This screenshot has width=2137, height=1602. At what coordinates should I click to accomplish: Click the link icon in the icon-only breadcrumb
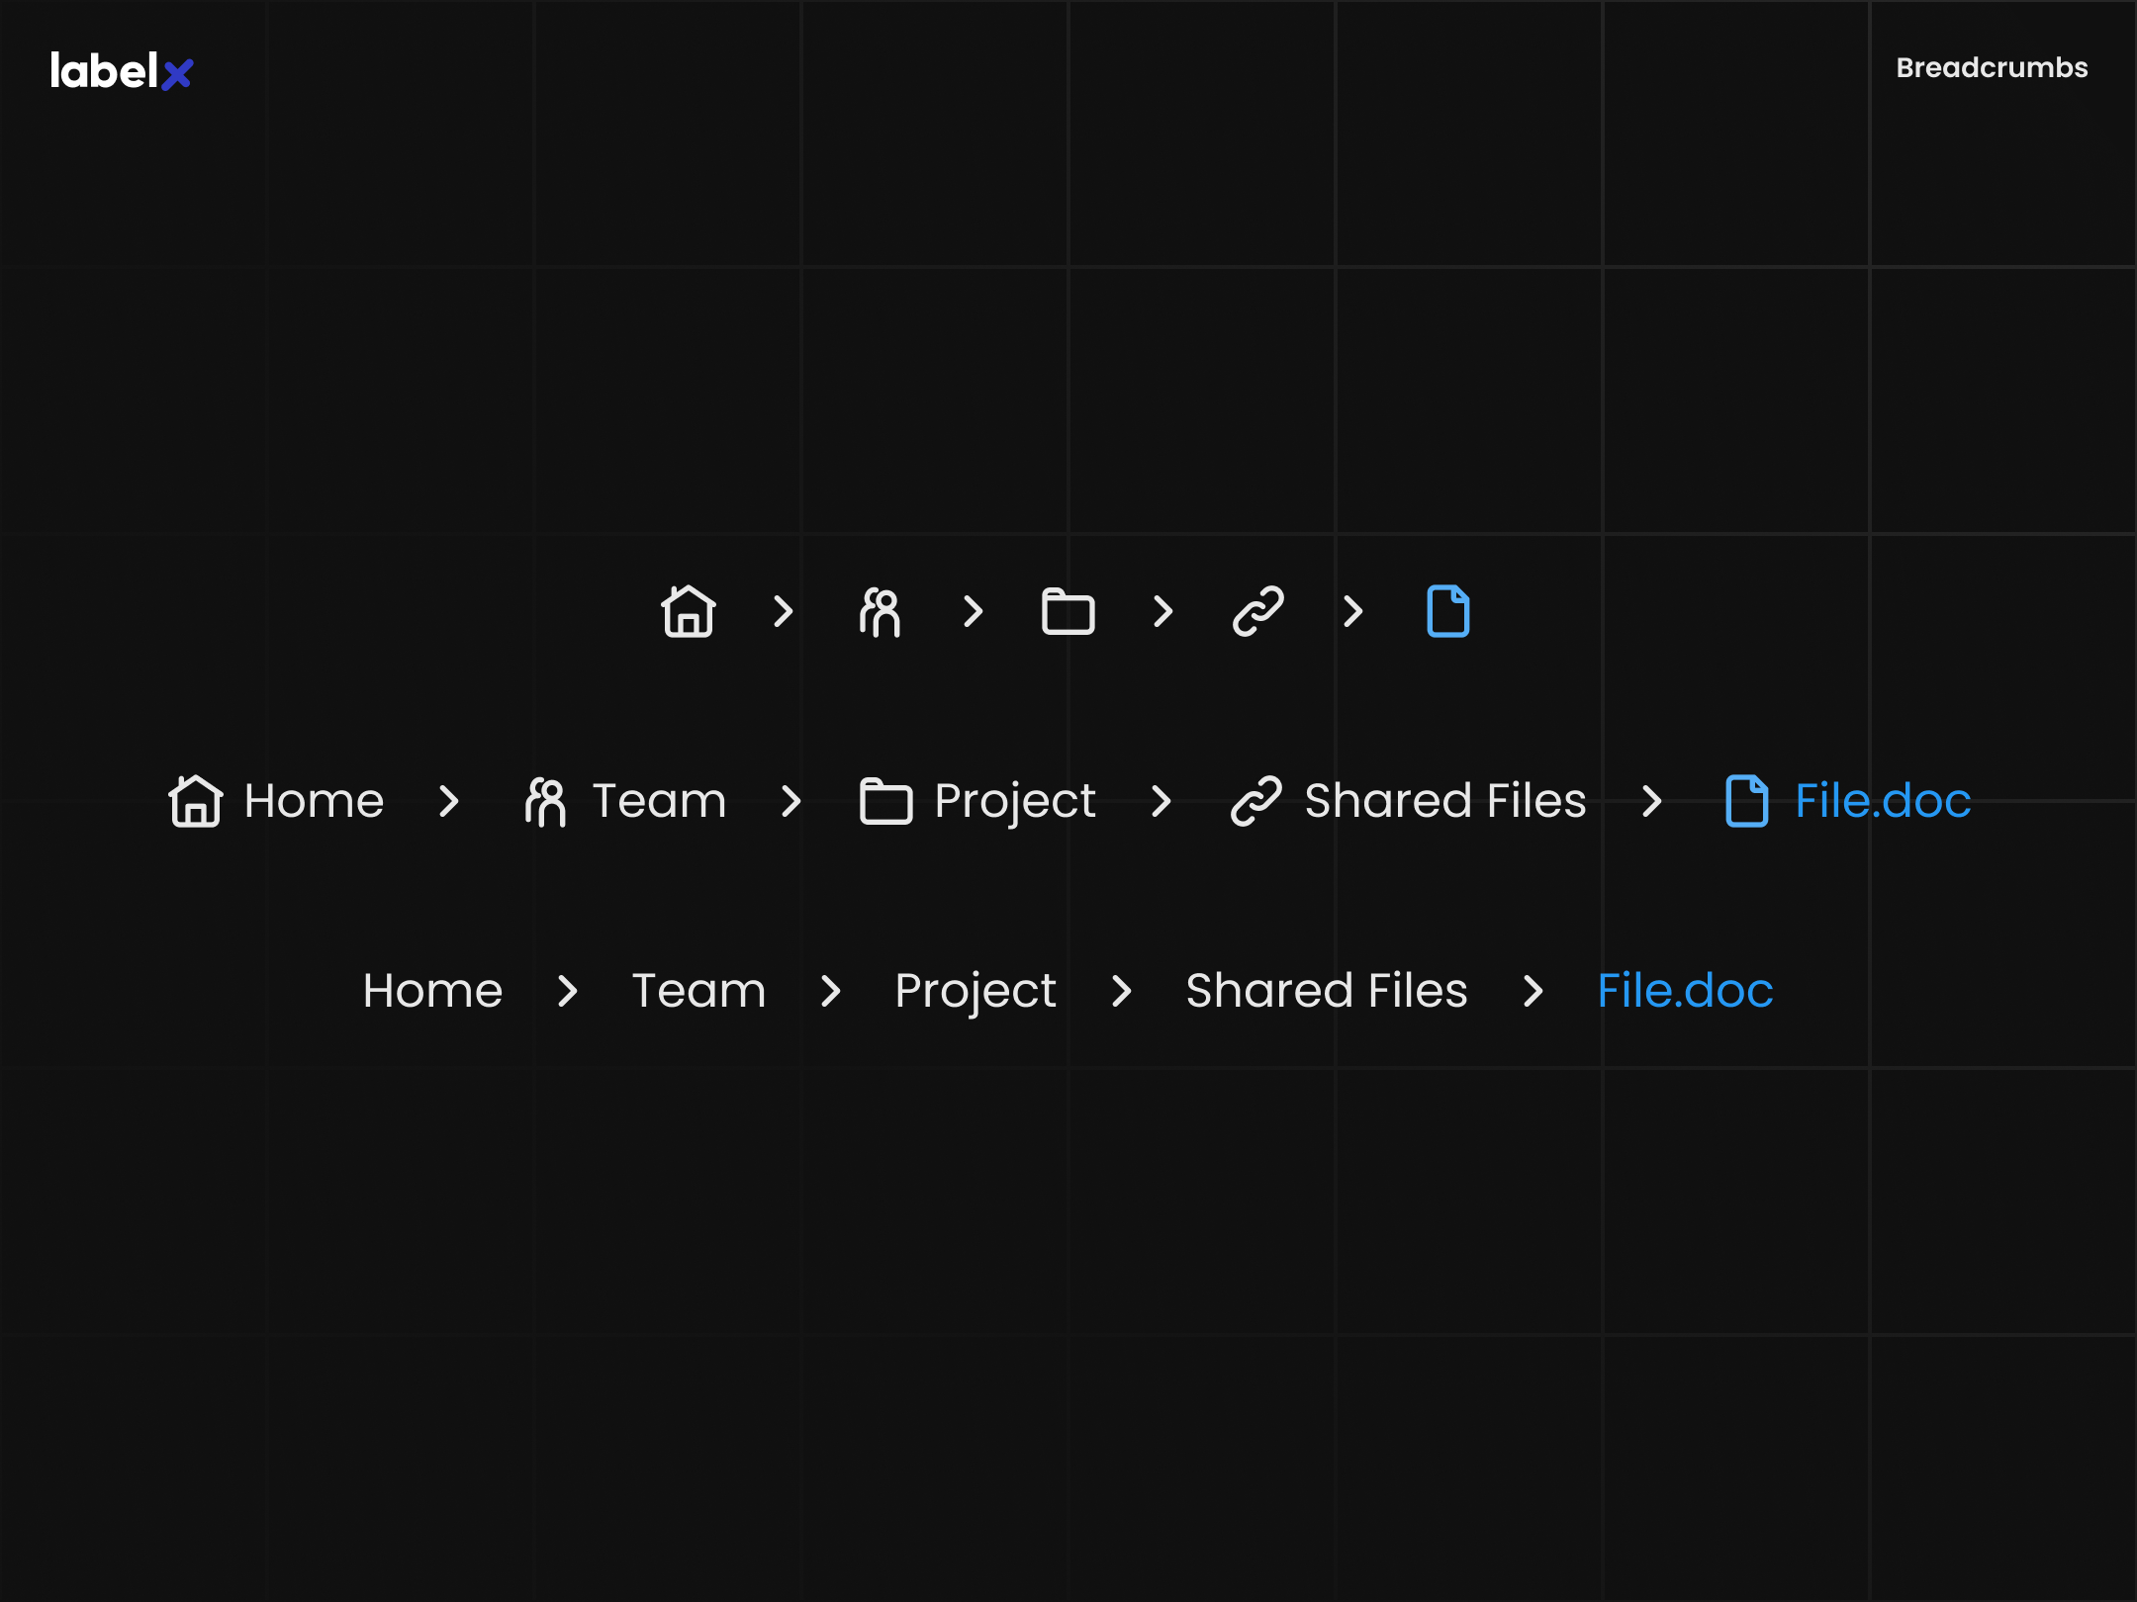(1255, 611)
